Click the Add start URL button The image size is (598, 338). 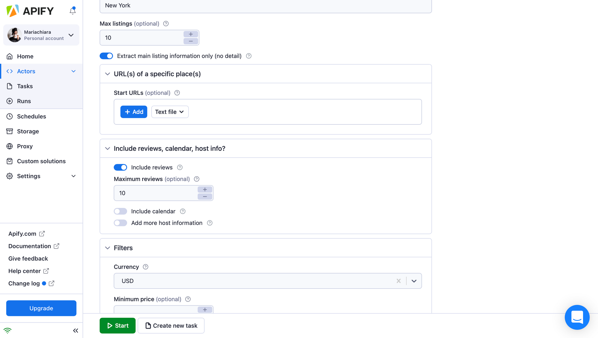[134, 112]
